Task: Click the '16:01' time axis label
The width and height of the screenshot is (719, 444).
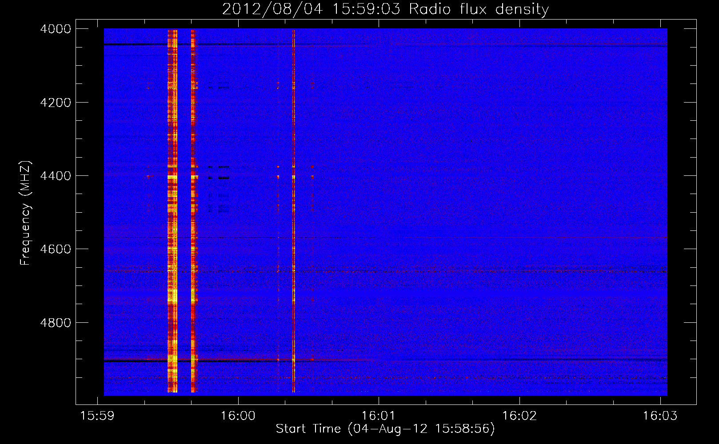Action: [x=379, y=416]
